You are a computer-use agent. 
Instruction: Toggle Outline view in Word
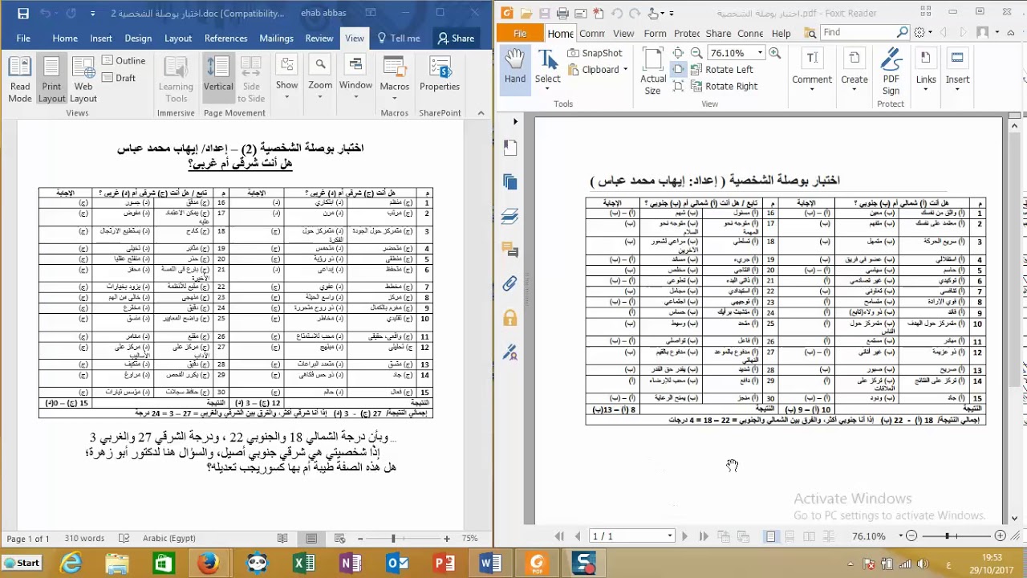pyautogui.click(x=124, y=61)
